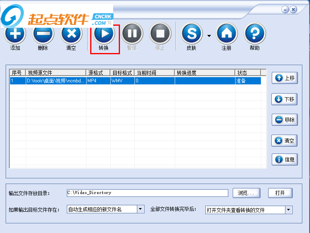Screen dimensions: 310x233
Task: Open the 皮肤 (Skin) S icon
Action: click(x=192, y=33)
